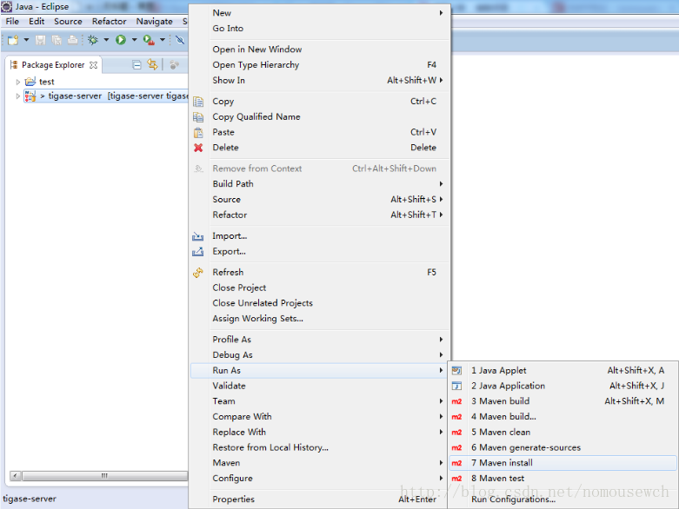Click the Refresh icon in context menu
679x509 pixels.
[x=198, y=273]
